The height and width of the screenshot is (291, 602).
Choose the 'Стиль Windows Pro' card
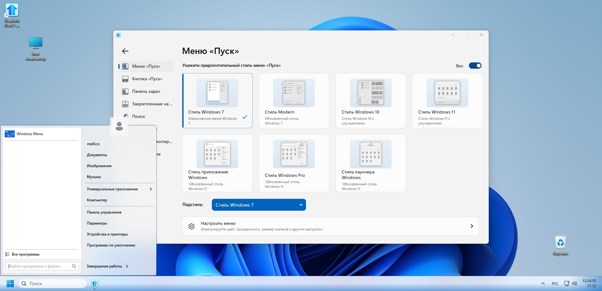[x=294, y=163]
